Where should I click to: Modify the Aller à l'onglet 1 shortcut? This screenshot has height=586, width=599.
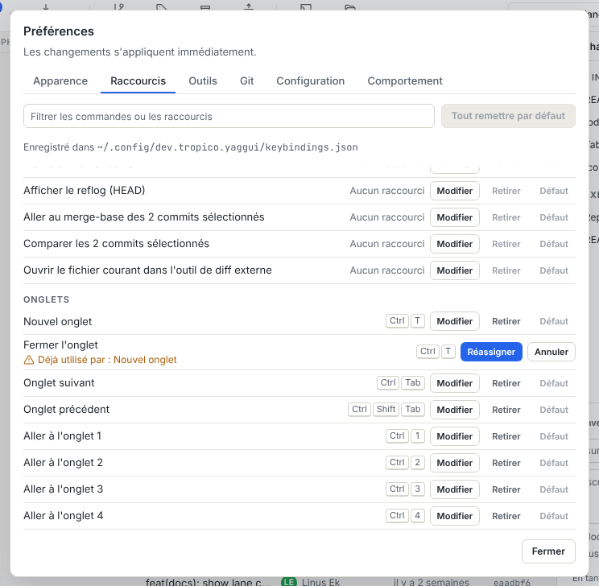(455, 436)
